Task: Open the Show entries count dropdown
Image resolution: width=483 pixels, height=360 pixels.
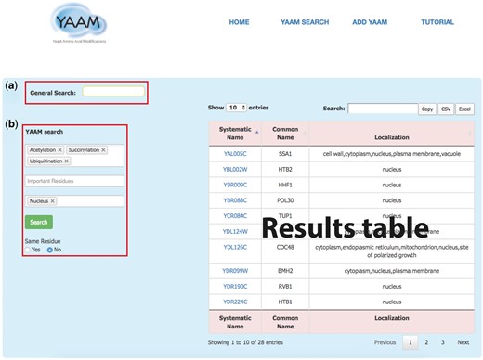Action: pos(236,108)
